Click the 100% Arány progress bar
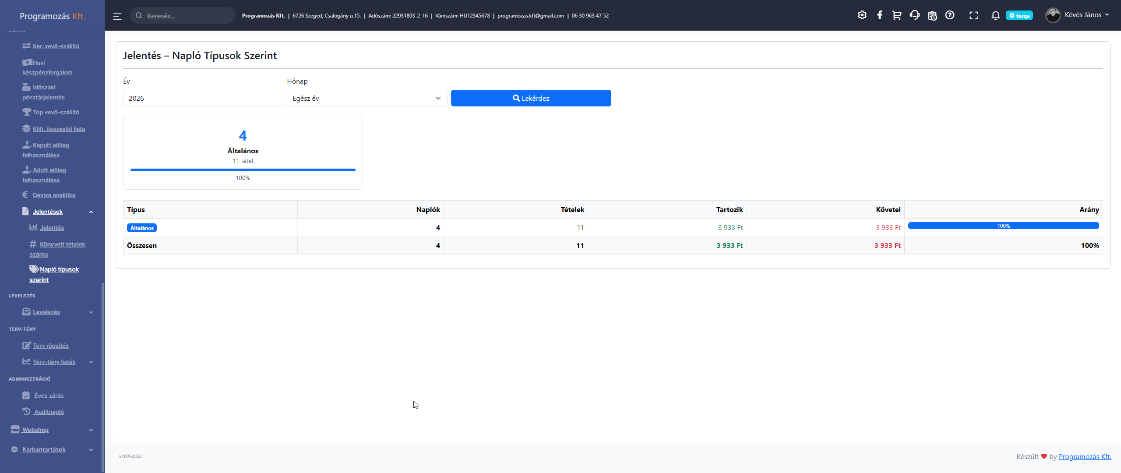This screenshot has width=1121, height=473. (1003, 226)
